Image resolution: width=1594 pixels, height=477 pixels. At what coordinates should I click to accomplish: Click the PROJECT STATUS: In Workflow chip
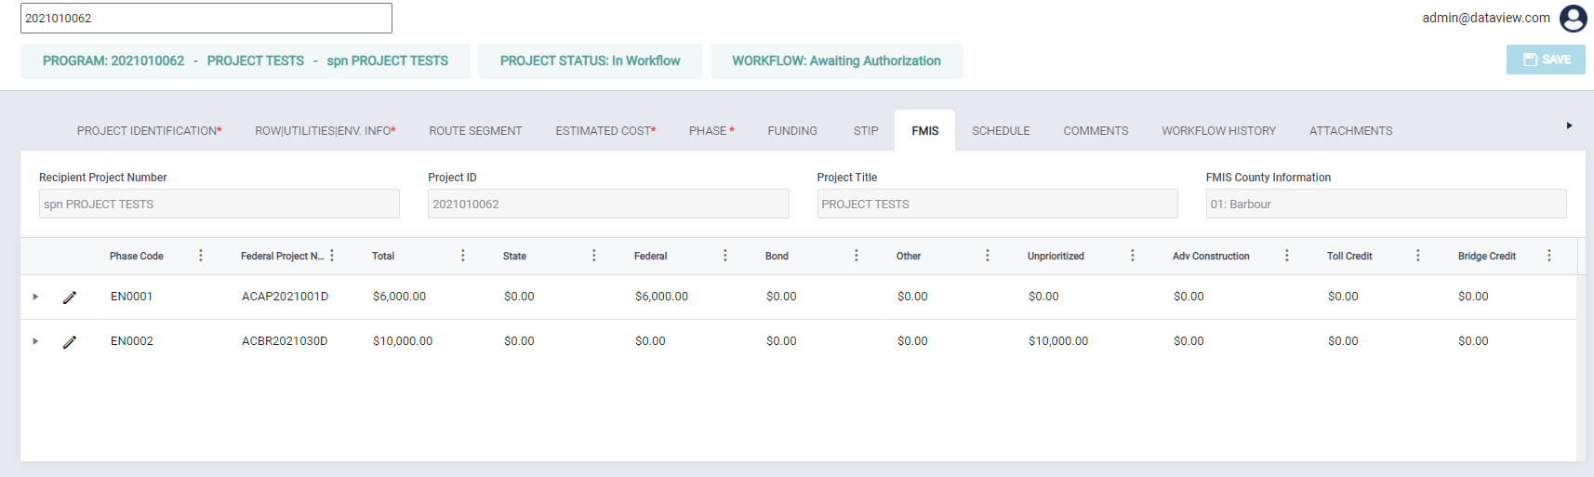click(x=591, y=61)
